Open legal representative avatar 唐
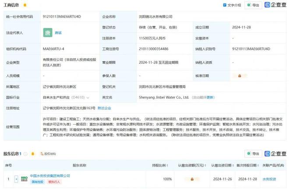The height and width of the screenshot is (191, 289). click(x=48, y=33)
